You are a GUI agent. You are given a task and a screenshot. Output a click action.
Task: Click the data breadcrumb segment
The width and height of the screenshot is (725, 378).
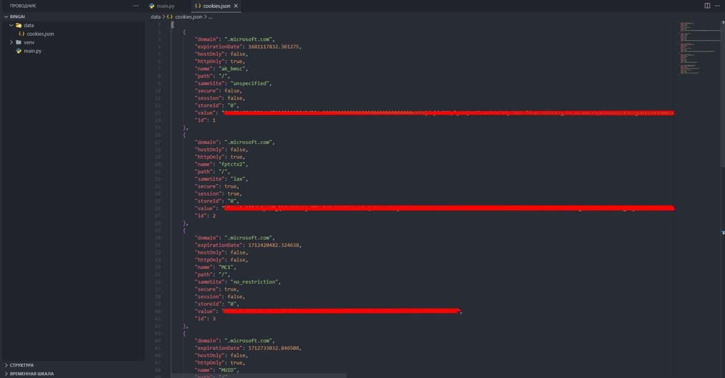[x=155, y=17]
